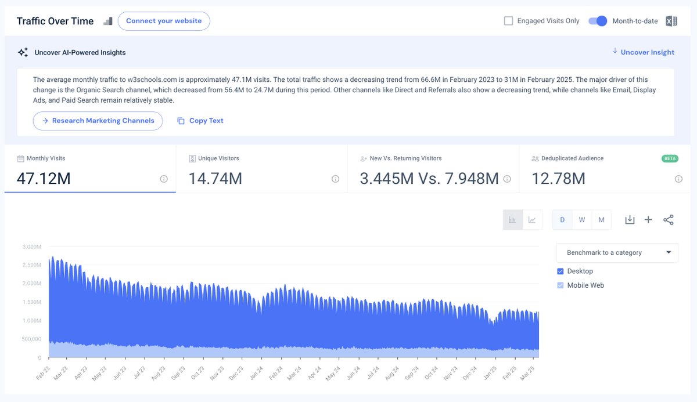Switch to bar chart view
Screen dimensions: 697x402
[x=512, y=220]
